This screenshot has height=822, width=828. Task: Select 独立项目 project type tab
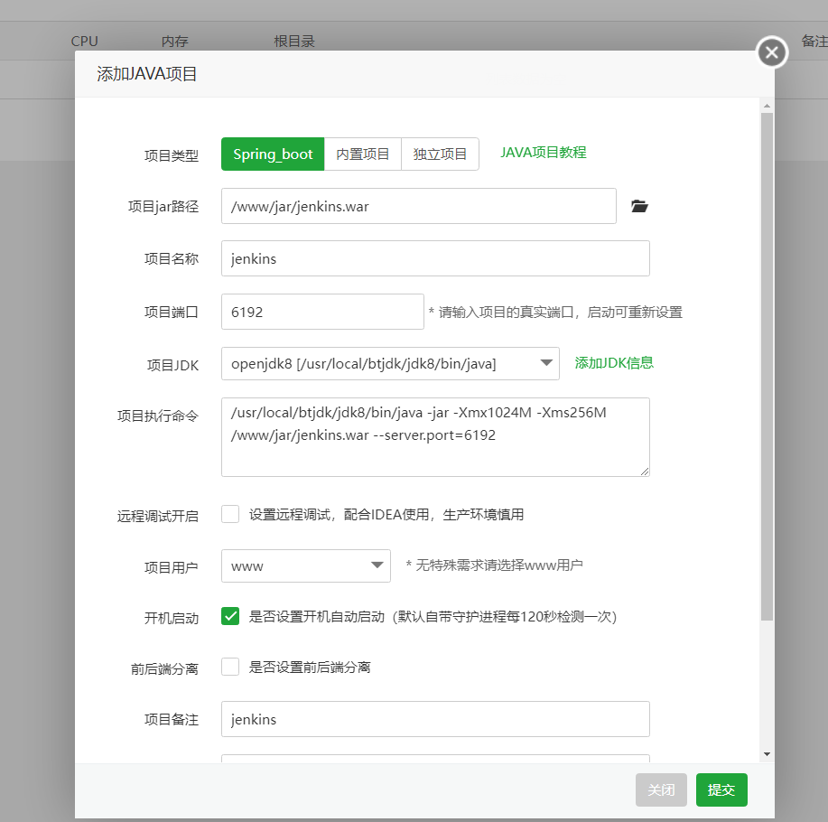pyautogui.click(x=440, y=154)
